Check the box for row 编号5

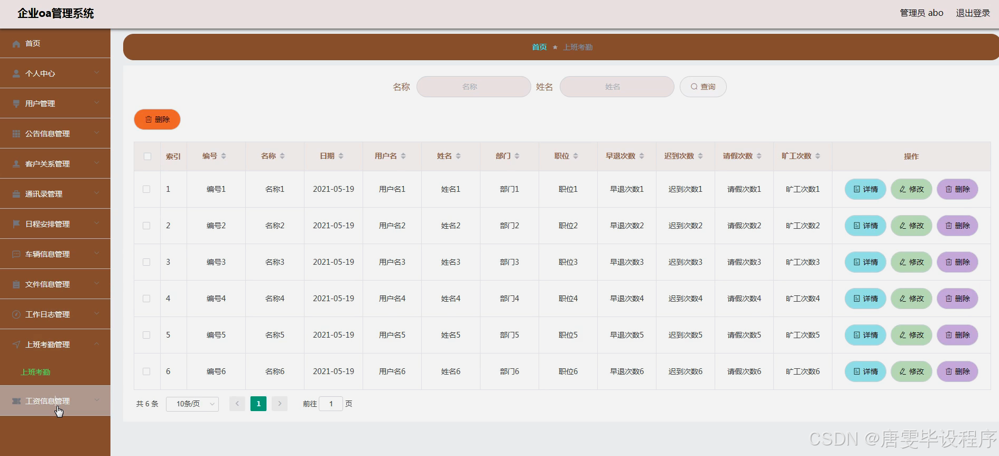click(146, 335)
